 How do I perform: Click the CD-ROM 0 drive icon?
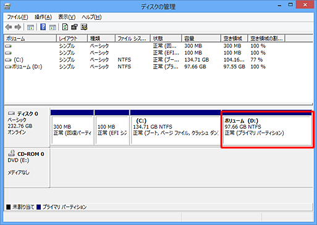click(x=11, y=153)
